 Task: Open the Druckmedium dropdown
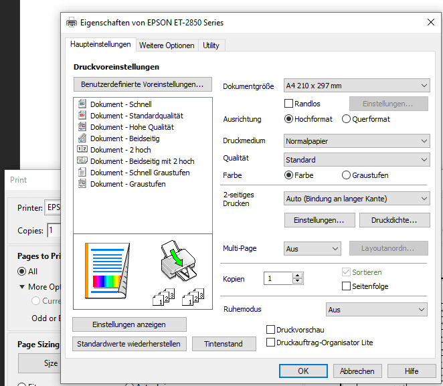point(357,140)
